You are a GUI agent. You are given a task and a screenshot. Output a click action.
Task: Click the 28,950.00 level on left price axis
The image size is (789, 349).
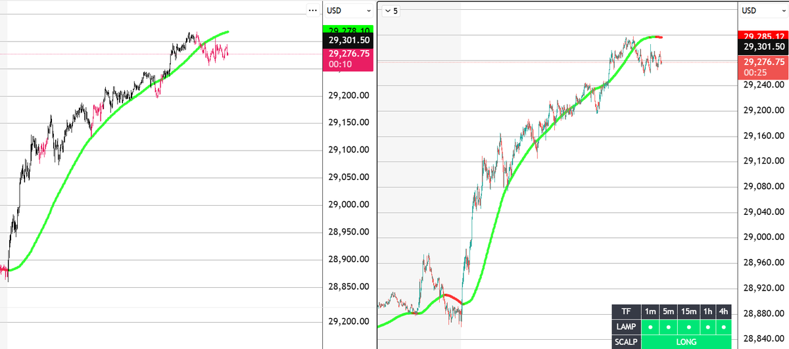348,232
